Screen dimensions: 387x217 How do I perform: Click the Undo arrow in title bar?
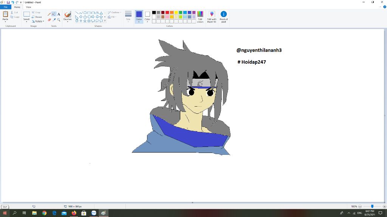point(12,2)
